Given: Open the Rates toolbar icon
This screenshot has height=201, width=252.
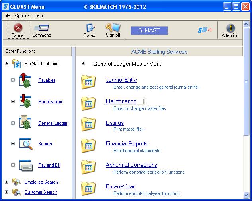Looking at the screenshot, I should tap(90, 28).
